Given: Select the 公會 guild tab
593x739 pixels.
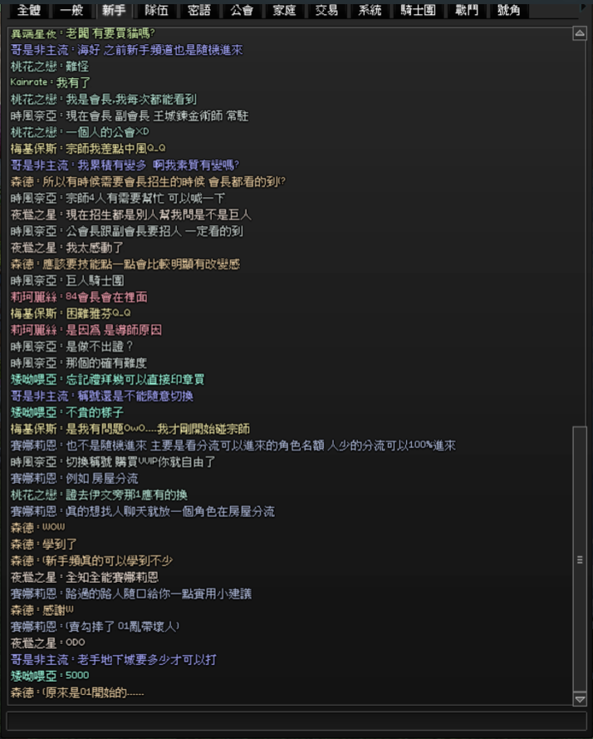Looking at the screenshot, I should [242, 10].
